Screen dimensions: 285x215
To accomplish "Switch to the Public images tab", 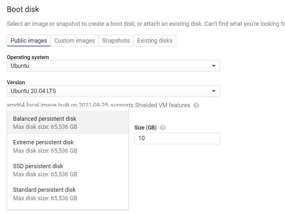I will [29, 41].
